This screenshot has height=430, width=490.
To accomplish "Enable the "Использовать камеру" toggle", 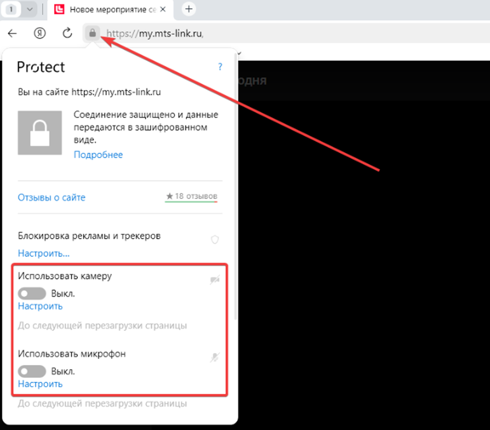I will coord(32,293).
